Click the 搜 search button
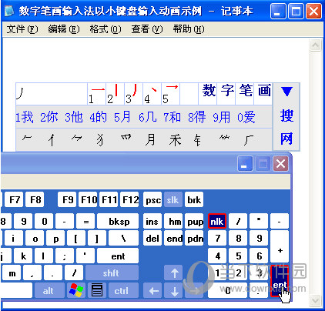 [286, 115]
